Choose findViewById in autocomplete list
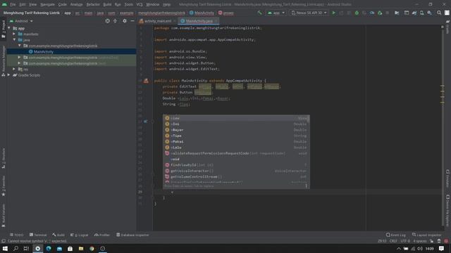This screenshot has height=253, width=451. pos(236,165)
